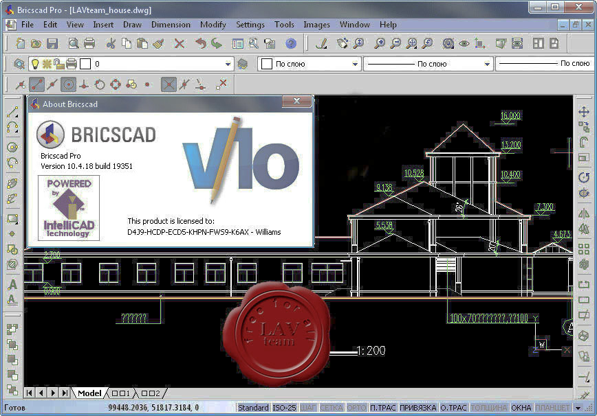Select the Match Properties brush icon

[x=158, y=43]
